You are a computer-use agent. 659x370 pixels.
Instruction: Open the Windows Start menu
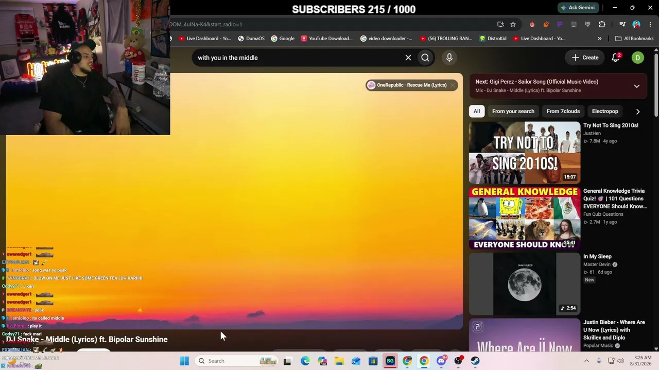tap(184, 361)
